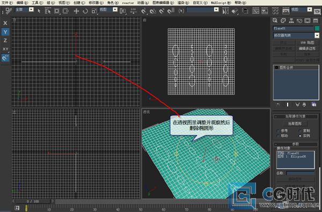
Task: Select the Move transform tool
Action: pos(76,11)
